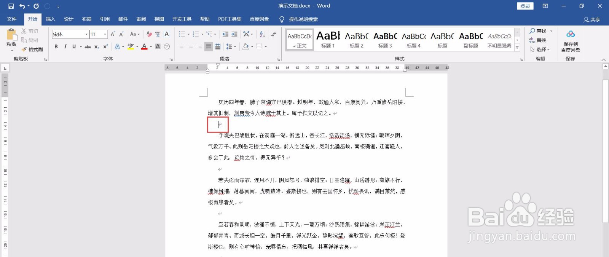Apply the 副标题 subtitle style
The height and width of the screenshot is (257, 609).
point(471,39)
